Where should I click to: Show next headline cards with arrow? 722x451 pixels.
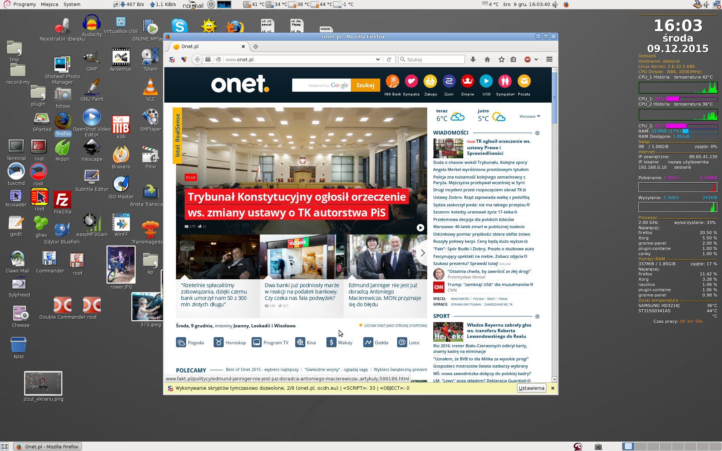coord(423,253)
